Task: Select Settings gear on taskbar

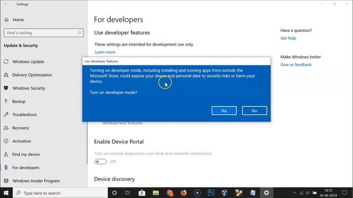Action: [266, 193]
